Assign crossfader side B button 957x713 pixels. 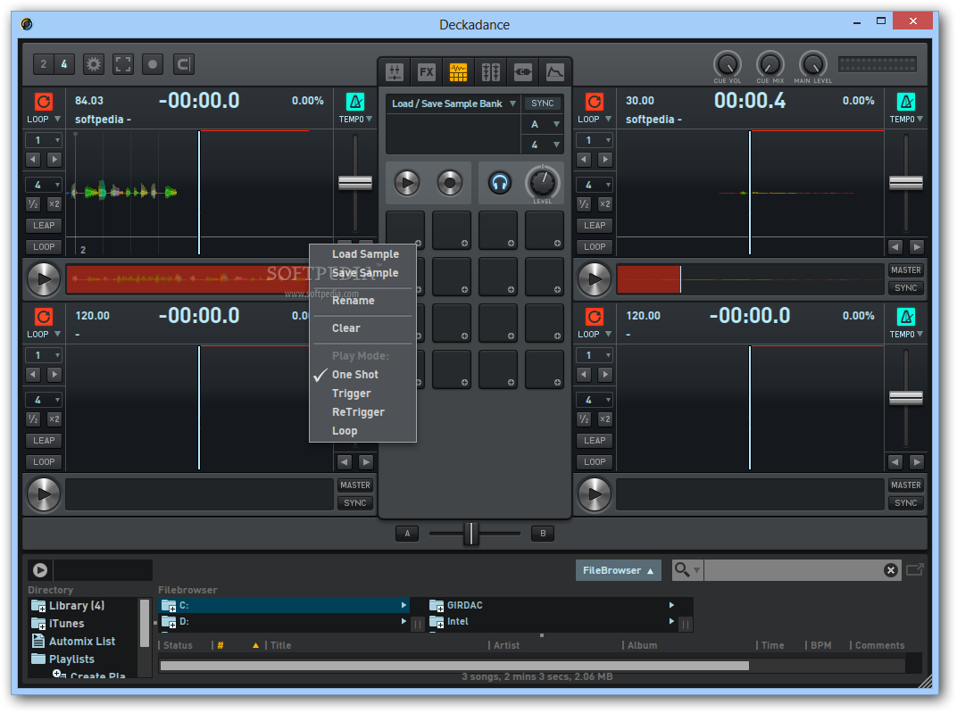(543, 534)
